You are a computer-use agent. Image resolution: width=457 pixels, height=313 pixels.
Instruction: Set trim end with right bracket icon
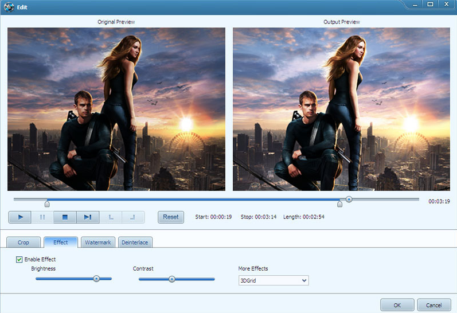133,217
